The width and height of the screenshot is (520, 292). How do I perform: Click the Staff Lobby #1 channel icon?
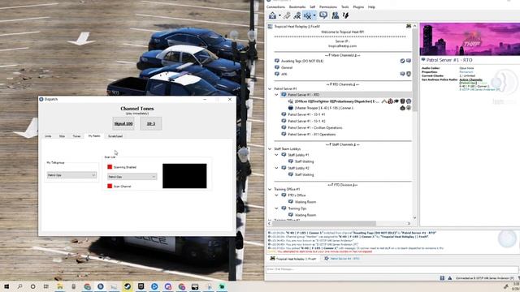click(284, 155)
